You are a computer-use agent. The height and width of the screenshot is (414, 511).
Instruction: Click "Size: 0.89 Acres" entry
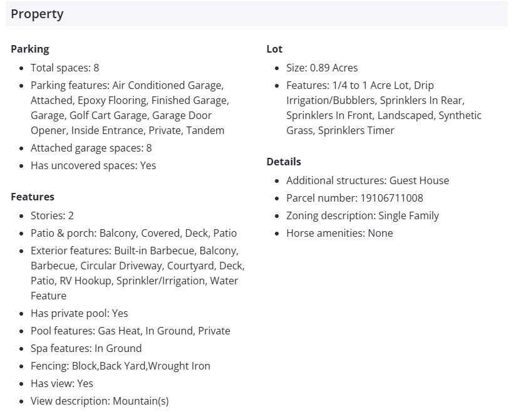point(322,68)
